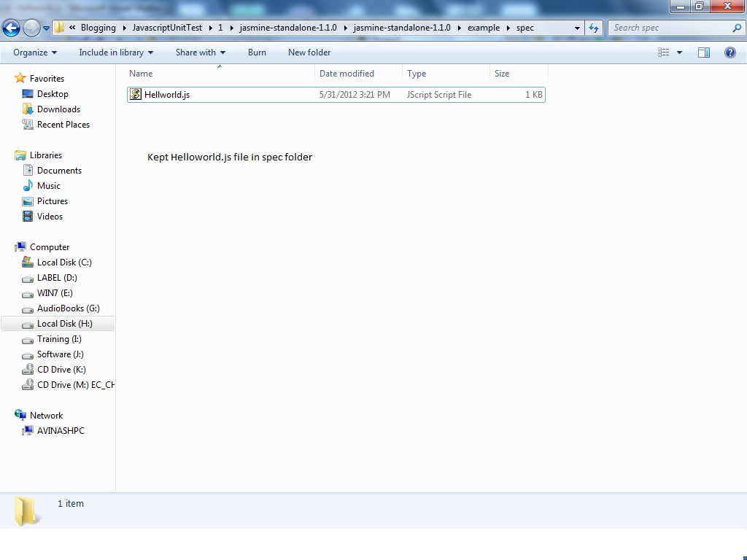This screenshot has width=747, height=560.
Task: Change your view icon button
Action: click(x=664, y=52)
